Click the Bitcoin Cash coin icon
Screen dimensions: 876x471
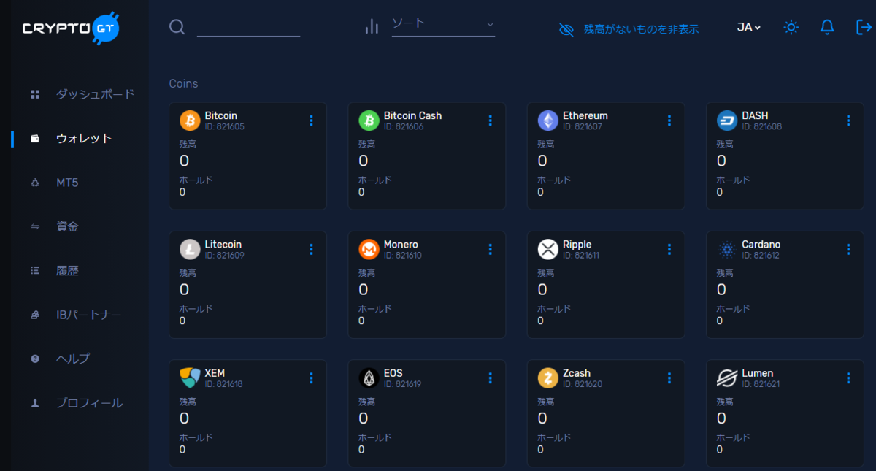click(x=369, y=120)
